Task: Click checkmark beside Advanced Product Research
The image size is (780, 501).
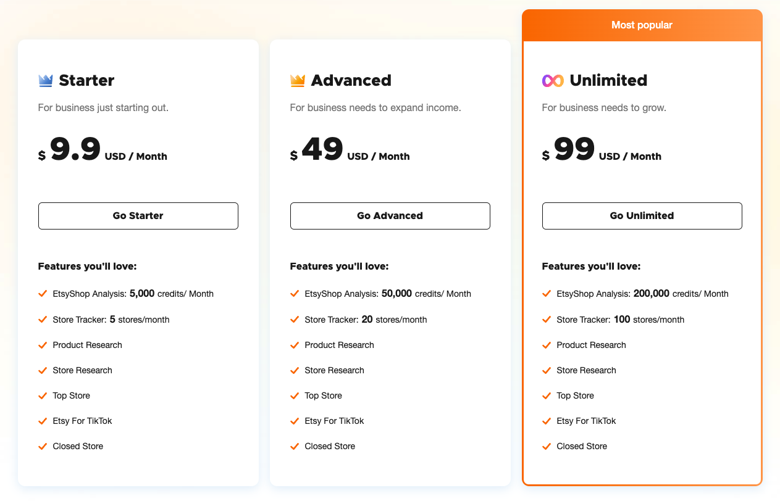Action: (x=295, y=345)
